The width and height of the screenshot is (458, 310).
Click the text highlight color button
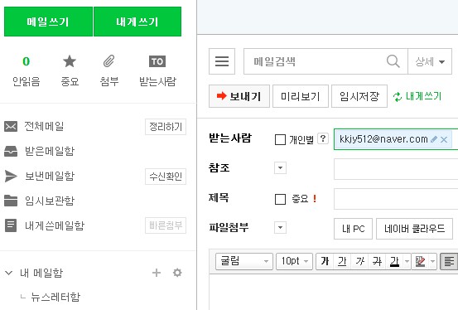click(421, 261)
